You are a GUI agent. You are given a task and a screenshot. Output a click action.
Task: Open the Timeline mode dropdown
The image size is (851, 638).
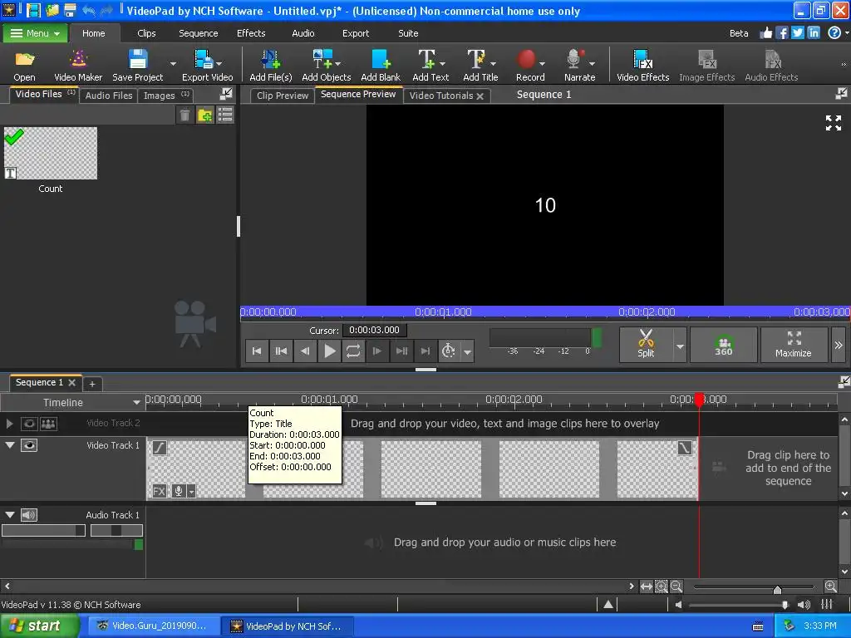pos(136,403)
